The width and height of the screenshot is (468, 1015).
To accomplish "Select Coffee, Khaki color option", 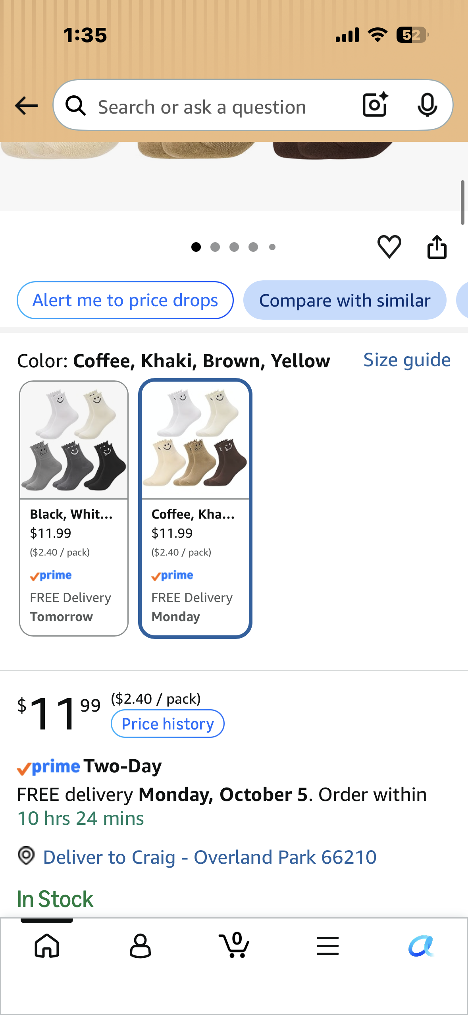I will tap(195, 508).
